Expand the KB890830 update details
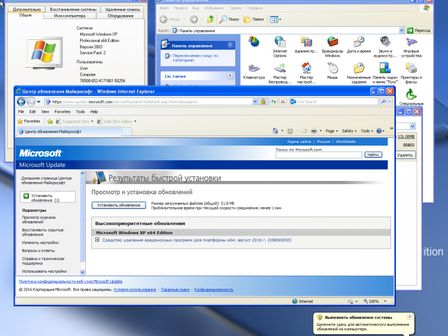This screenshot has width=448, height=336. click(97, 240)
